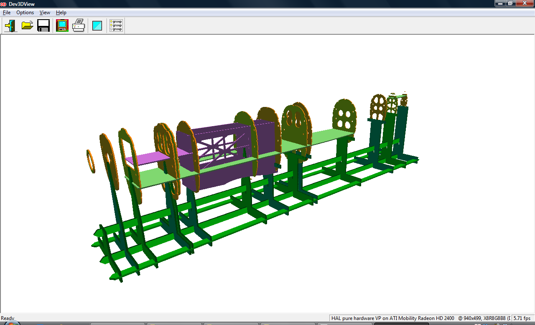Screen dimensions: 535x325
Task: Print the view using the printer icon
Action: pyautogui.click(x=79, y=25)
